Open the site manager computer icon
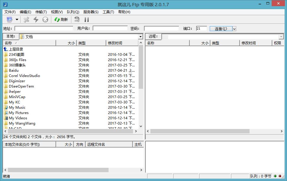 tap(9, 20)
